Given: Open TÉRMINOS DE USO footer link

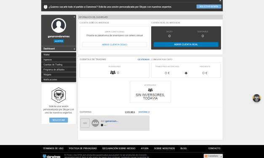Looking at the screenshot, I should pyautogui.click(x=53, y=148).
